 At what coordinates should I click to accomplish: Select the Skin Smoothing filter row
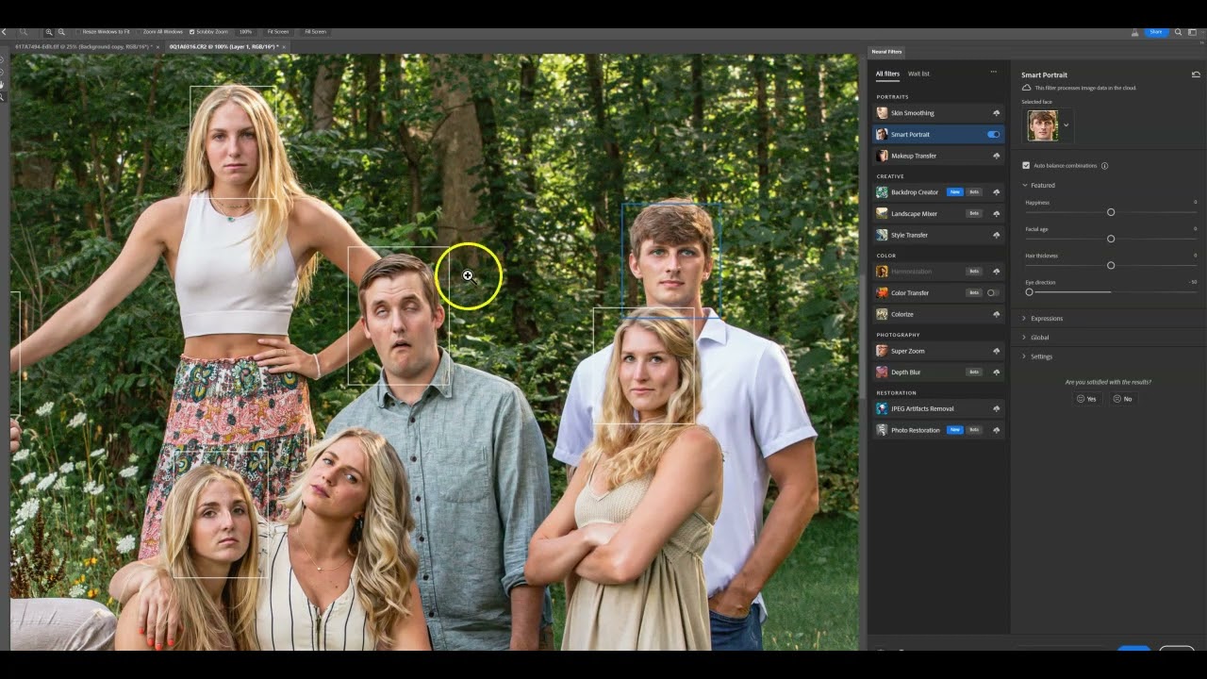pyautogui.click(x=938, y=113)
